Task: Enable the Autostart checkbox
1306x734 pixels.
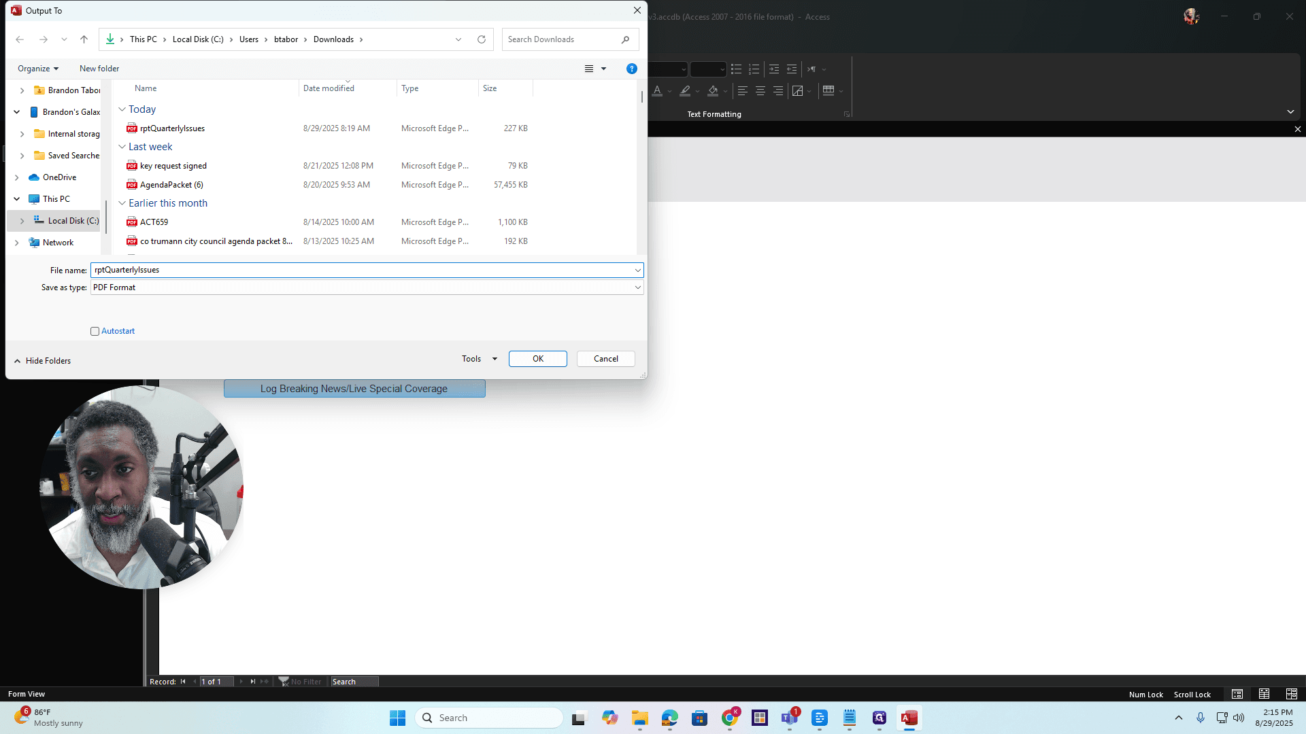Action: (x=95, y=332)
